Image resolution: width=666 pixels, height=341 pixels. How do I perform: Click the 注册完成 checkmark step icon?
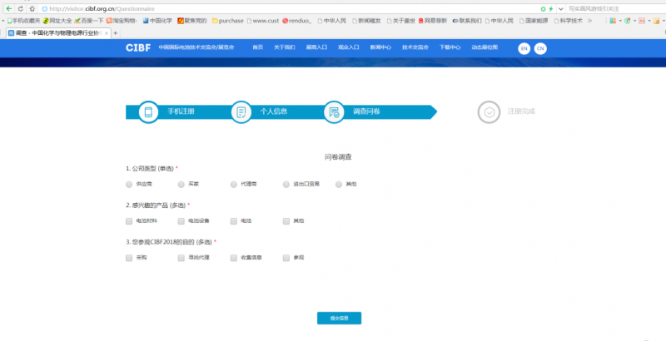[x=490, y=112]
